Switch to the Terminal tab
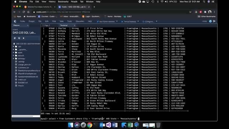The height and width of the screenshot is (129, 229). [64, 25]
